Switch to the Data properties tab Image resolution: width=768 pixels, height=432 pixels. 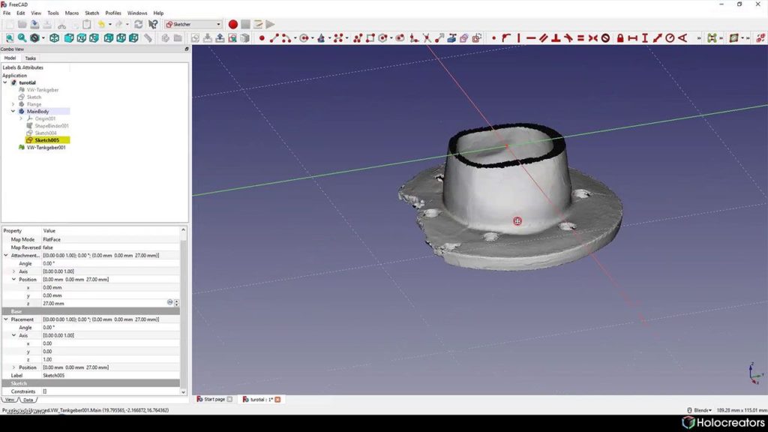point(28,400)
